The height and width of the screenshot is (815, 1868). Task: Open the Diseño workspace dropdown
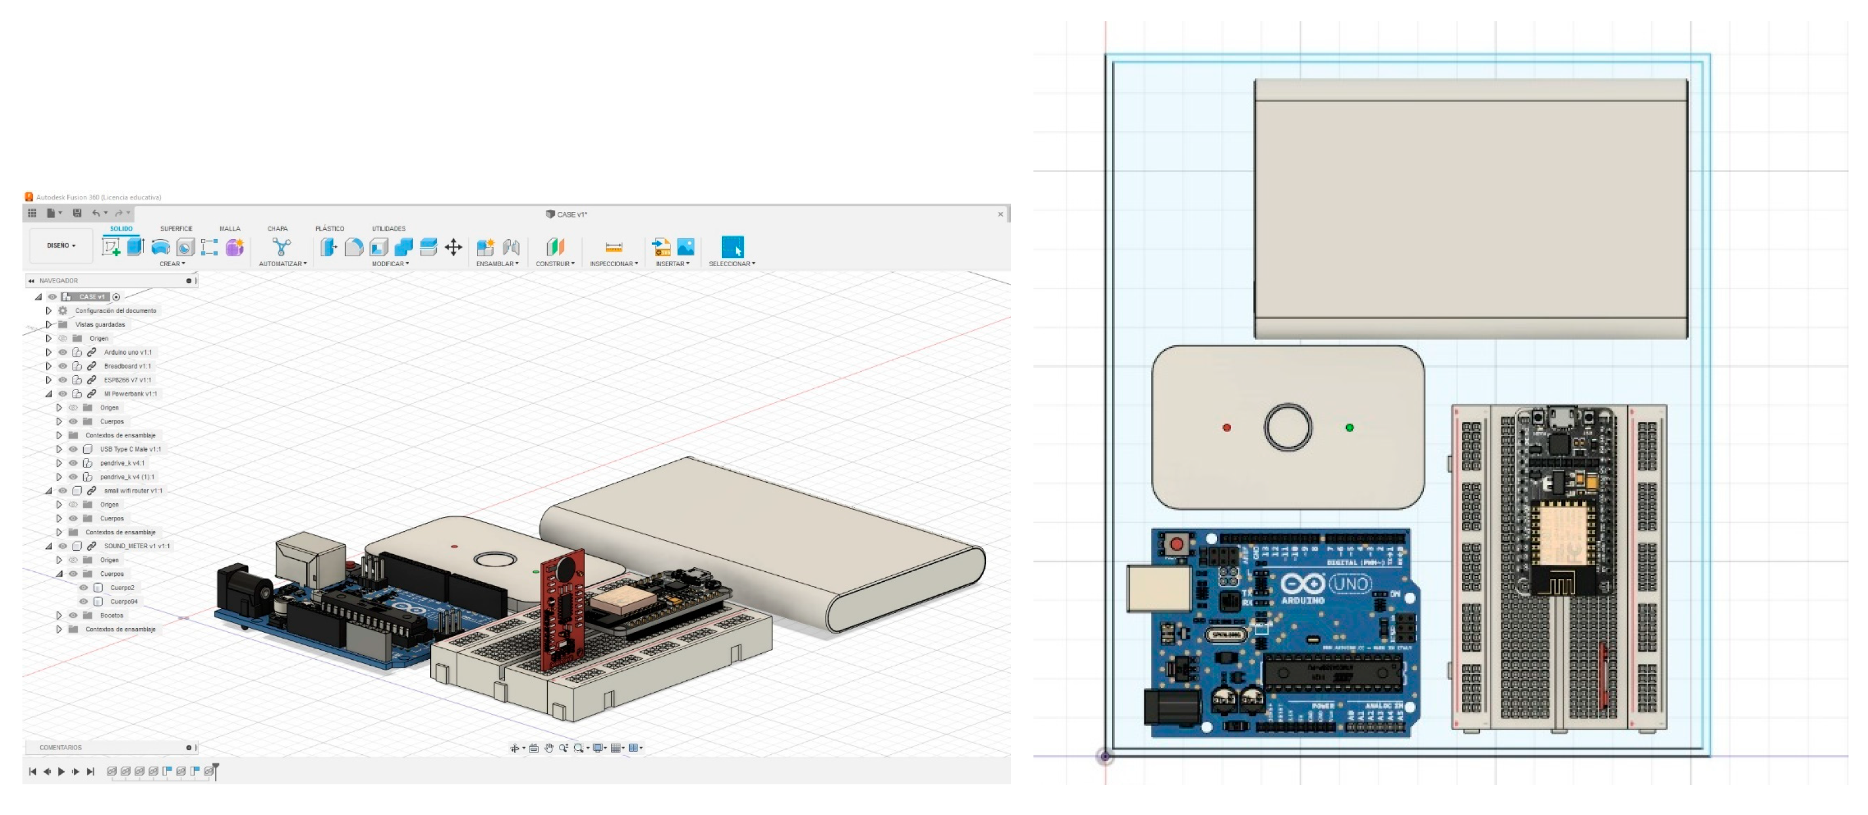pyautogui.click(x=61, y=245)
